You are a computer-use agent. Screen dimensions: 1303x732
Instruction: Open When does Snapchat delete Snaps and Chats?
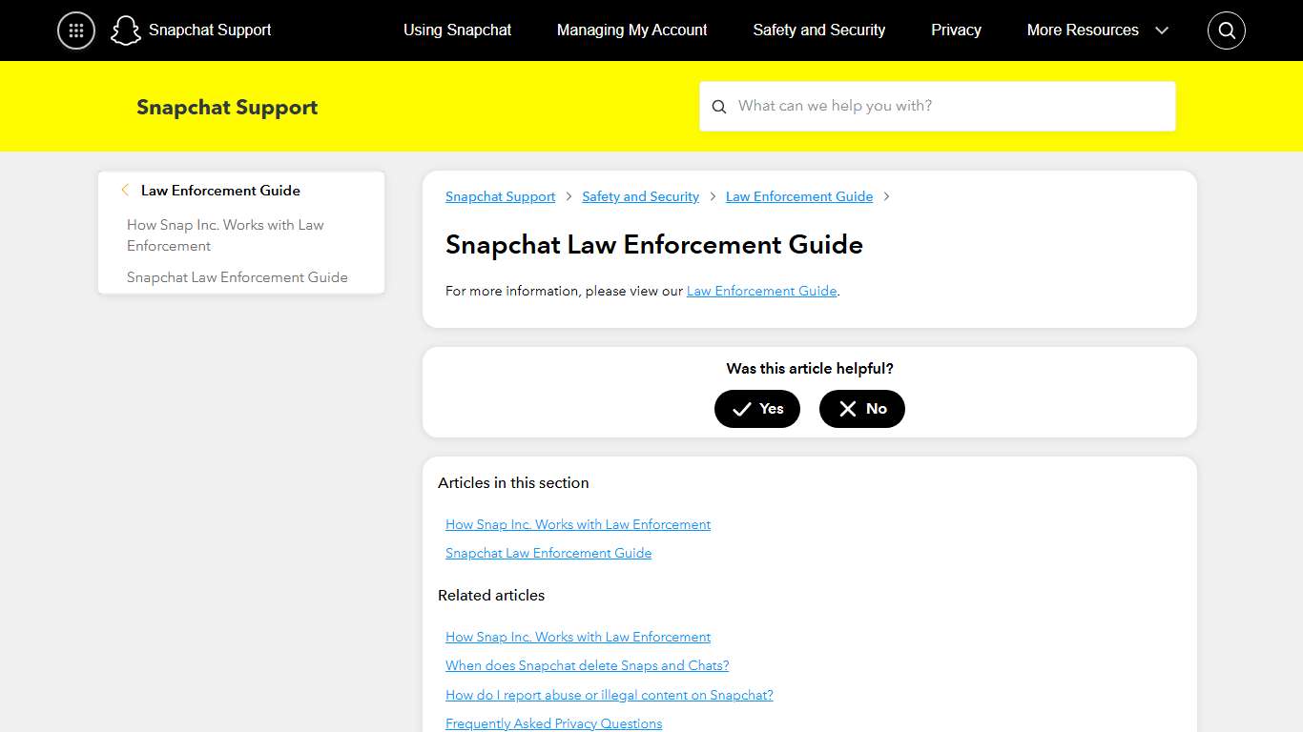click(587, 665)
